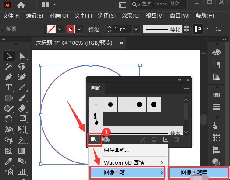Select the Gradient tool

click(x=22, y=151)
